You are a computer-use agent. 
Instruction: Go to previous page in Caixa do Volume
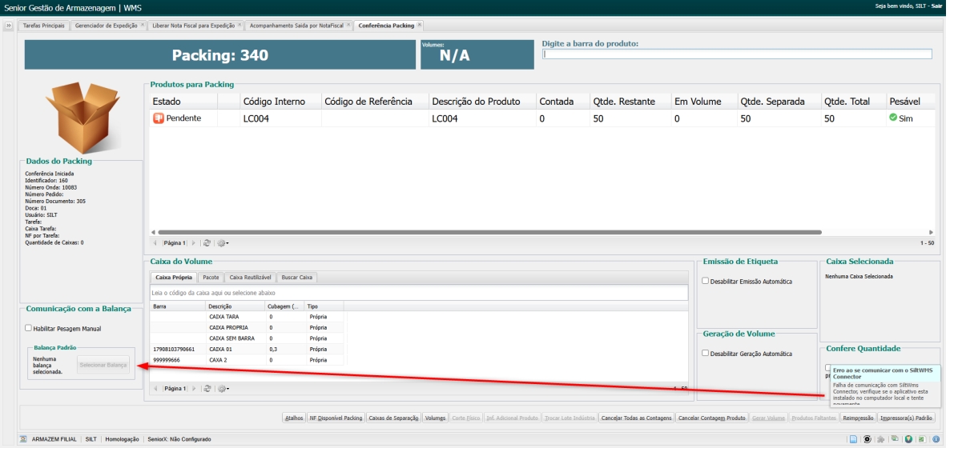(x=155, y=389)
